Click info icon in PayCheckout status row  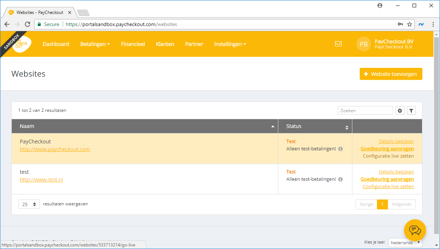tap(340, 149)
